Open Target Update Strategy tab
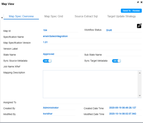Viewport: 143px width, 123px height. tap(121, 16)
